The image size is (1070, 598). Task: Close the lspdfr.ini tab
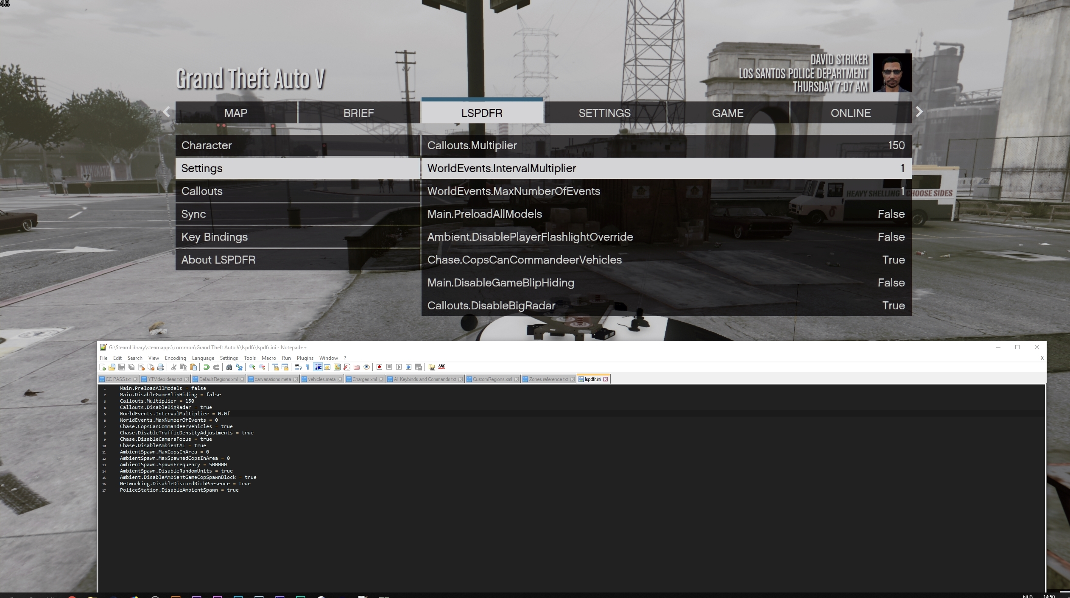[x=606, y=379]
